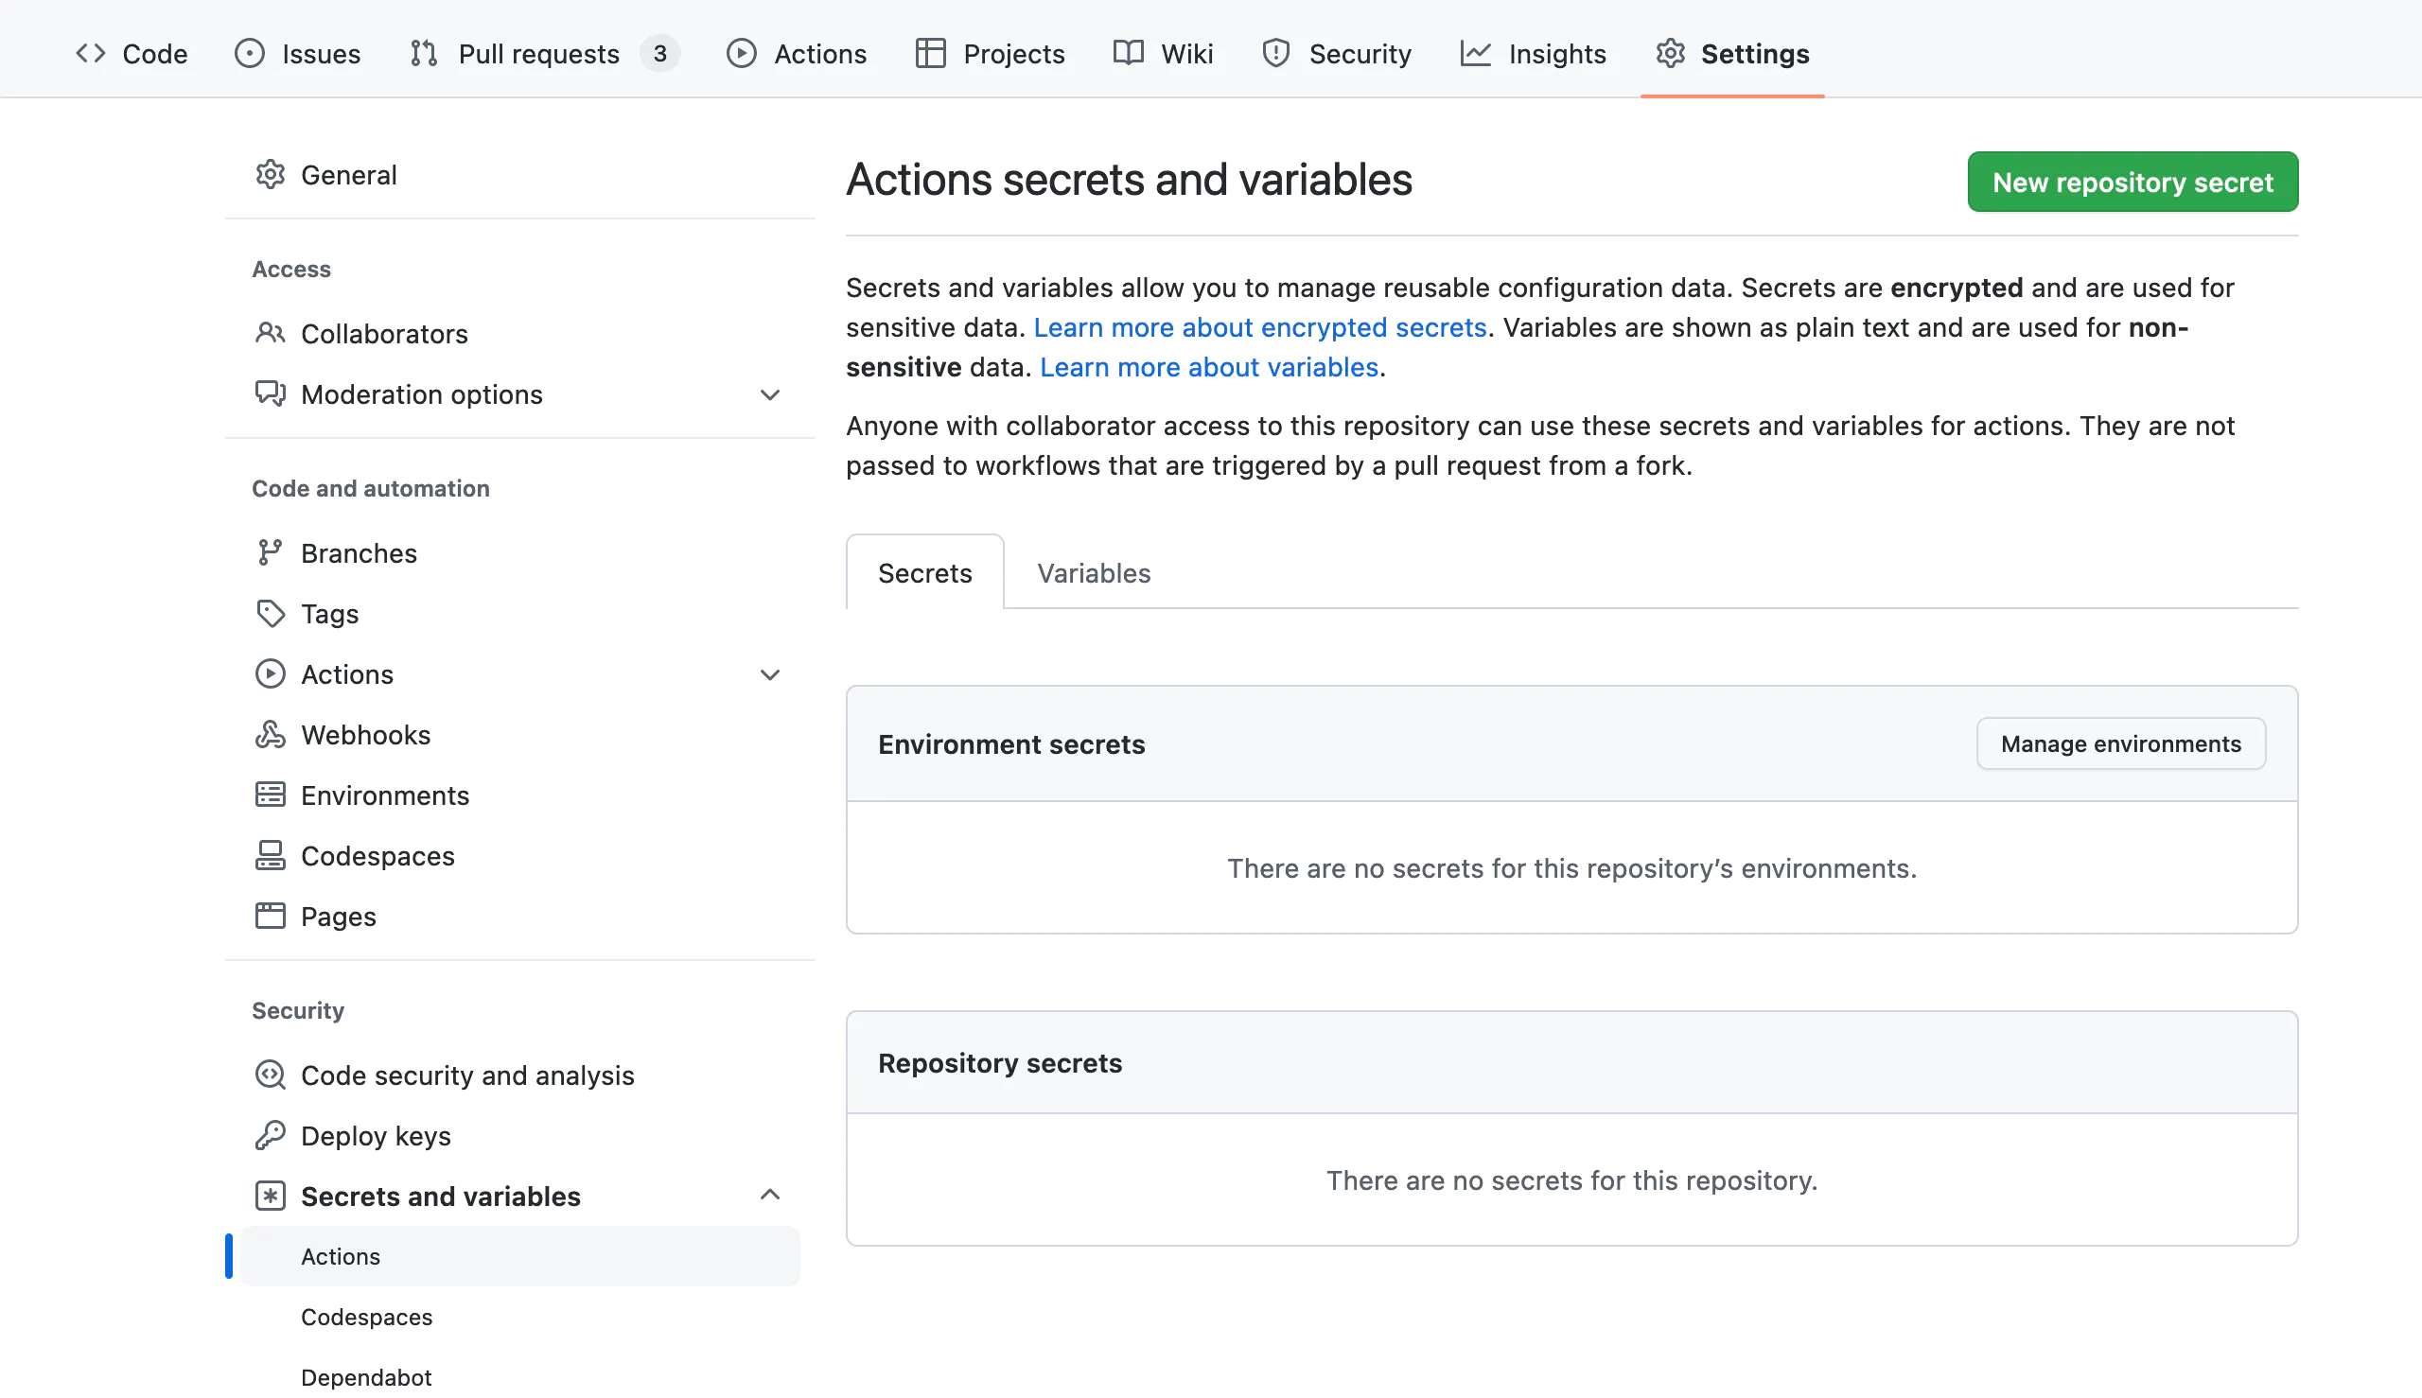
Task: Click the Moderation options comment icon
Action: [x=271, y=393]
